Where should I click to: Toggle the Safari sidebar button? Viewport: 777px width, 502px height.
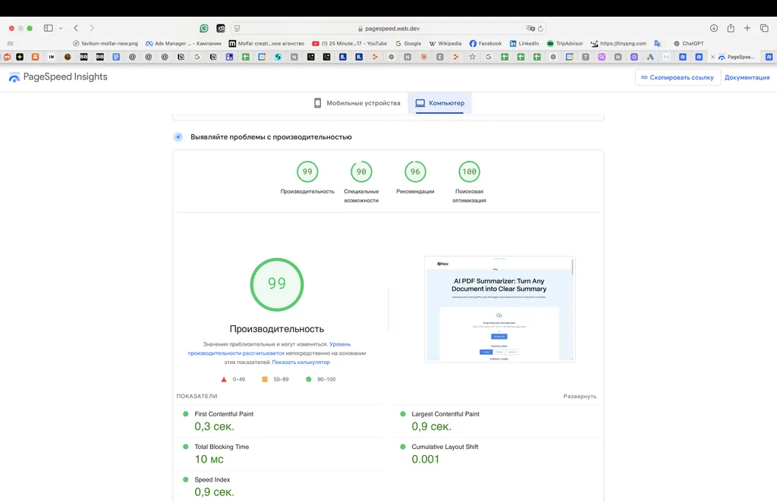pyautogui.click(x=48, y=28)
